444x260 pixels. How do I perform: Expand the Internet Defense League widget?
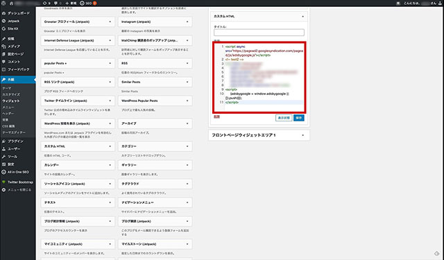click(x=110, y=40)
